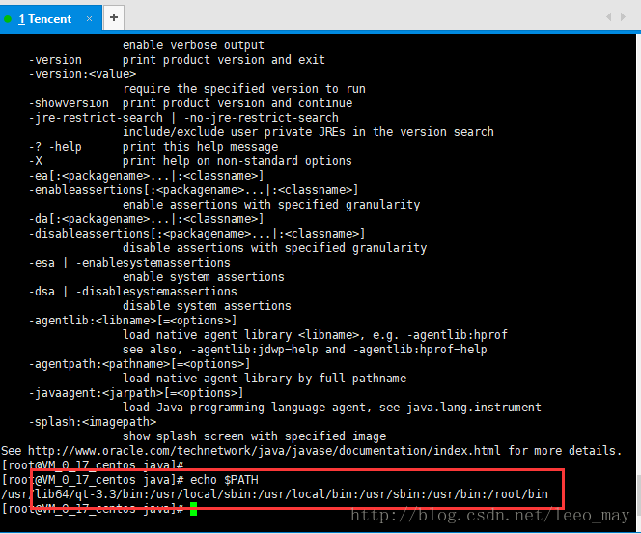641x534 pixels.
Task: Click the 'echo $PATH' command text
Action: tap(224, 480)
